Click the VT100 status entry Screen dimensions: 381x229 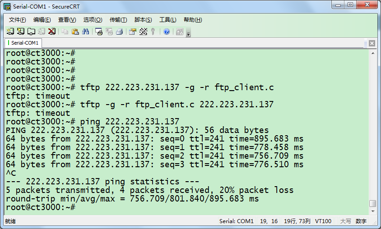323,221
